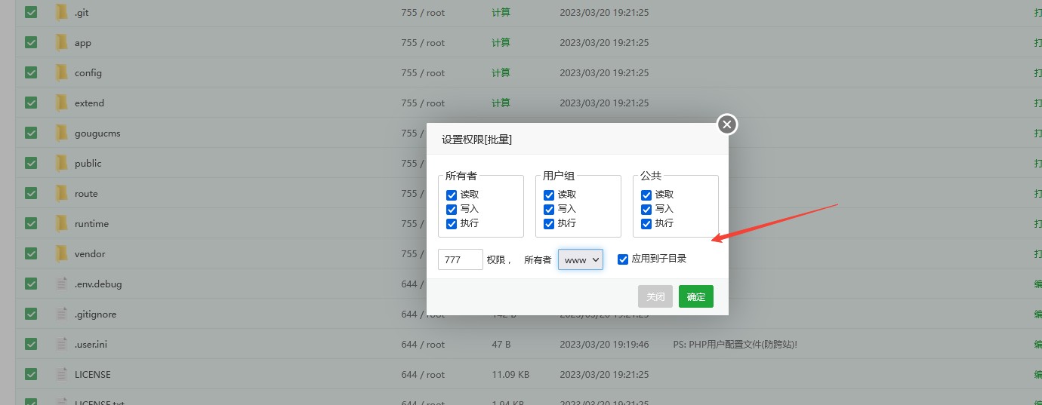The image size is (1042, 405).
Task: Toggle 公共 读取 checkbox
Action: [646, 195]
